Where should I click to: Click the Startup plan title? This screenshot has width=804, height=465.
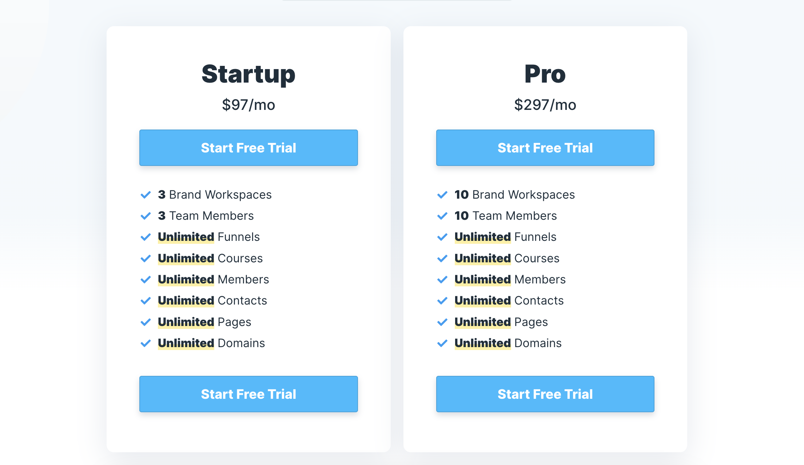point(248,74)
